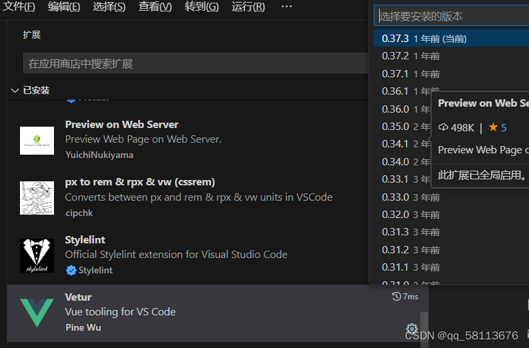Click the 扩展 panel header
529x348 pixels.
(32, 35)
